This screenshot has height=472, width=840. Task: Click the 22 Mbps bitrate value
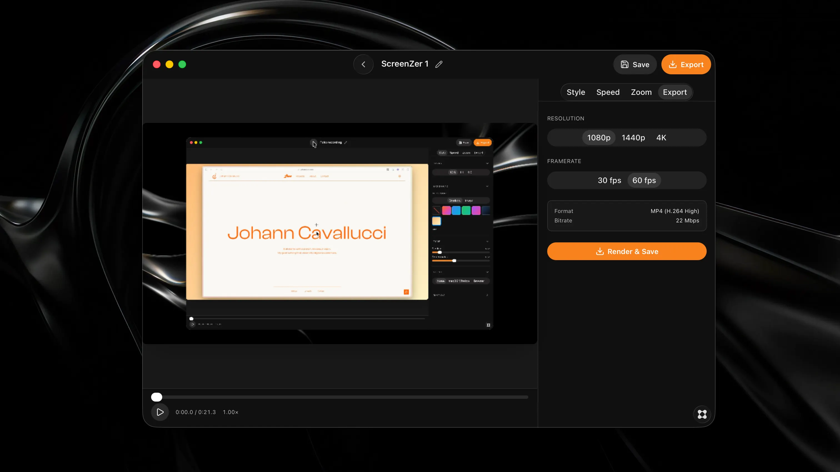click(687, 220)
